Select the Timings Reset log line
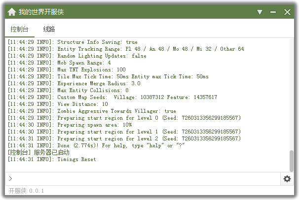Screen dimensions: 299x200 [x=52, y=159]
